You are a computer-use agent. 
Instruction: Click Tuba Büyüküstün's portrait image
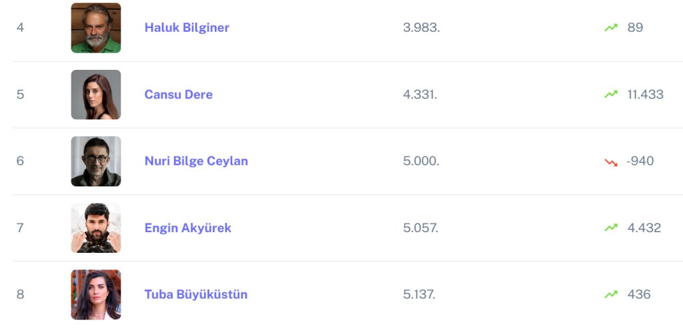point(96,294)
